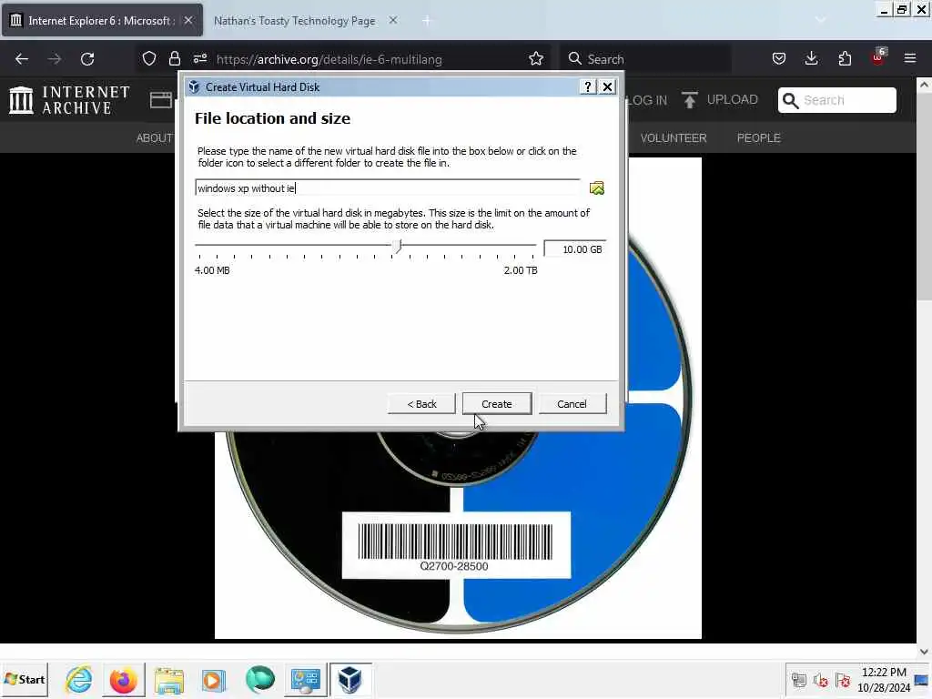Open the VOLUNTEER menu item
The height and width of the screenshot is (699, 932).
[x=674, y=138]
